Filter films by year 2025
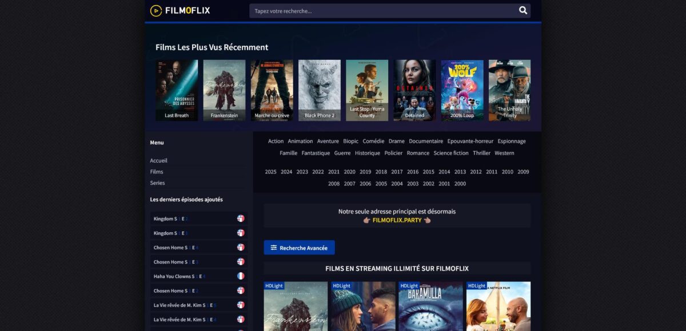This screenshot has width=686, height=331. tap(270, 172)
